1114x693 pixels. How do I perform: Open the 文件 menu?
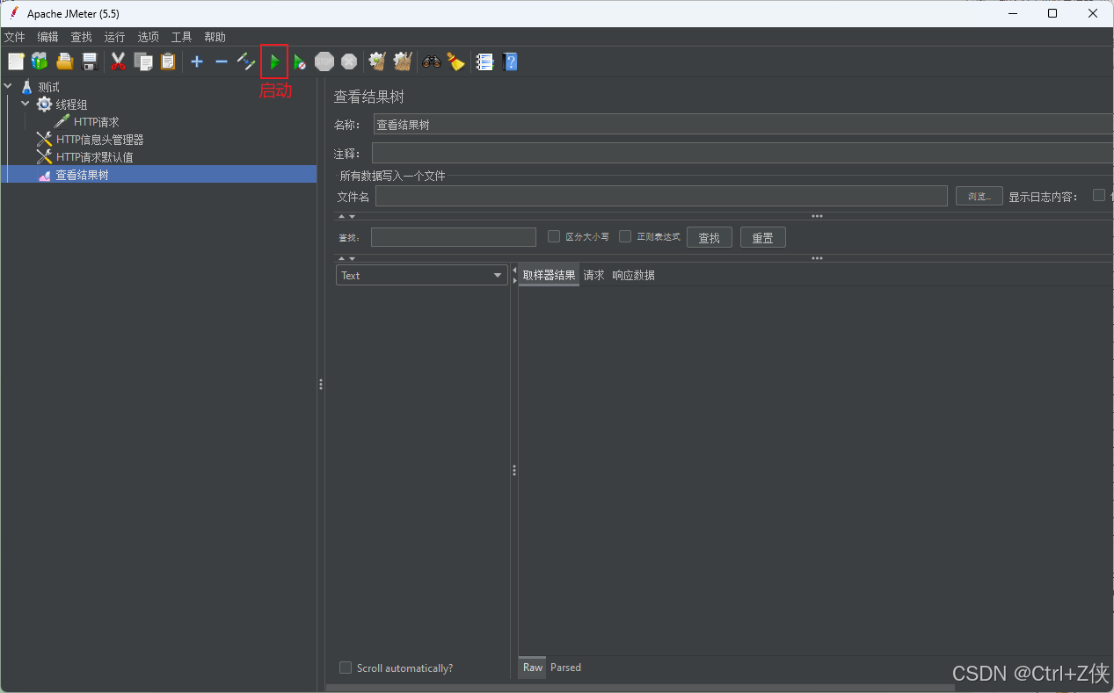click(x=15, y=37)
